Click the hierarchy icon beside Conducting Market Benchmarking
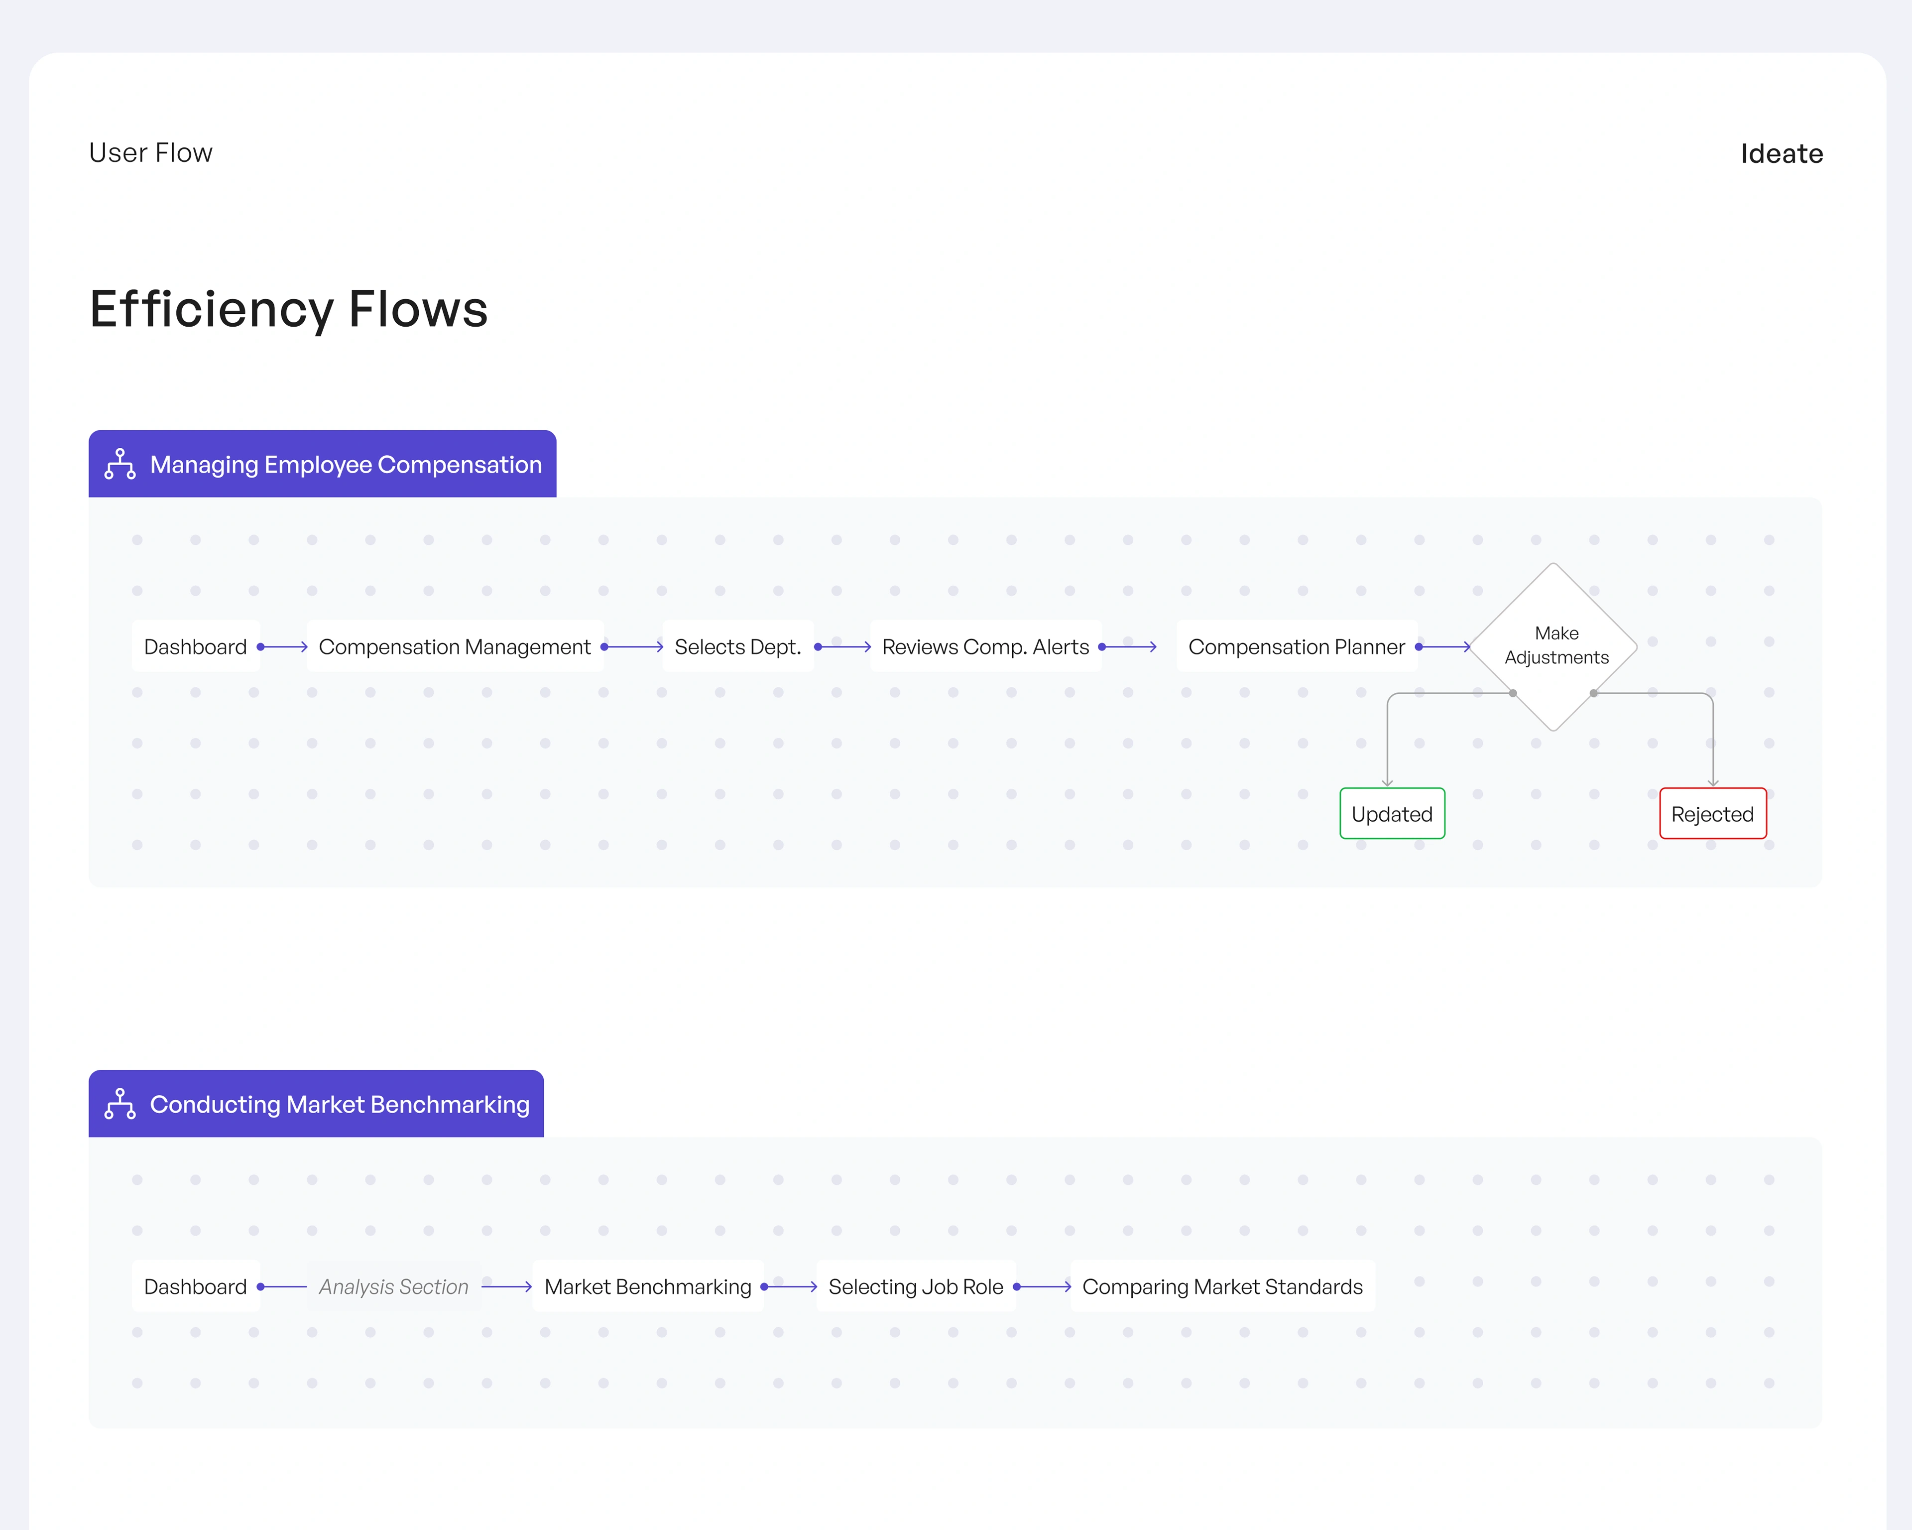 119,1103
